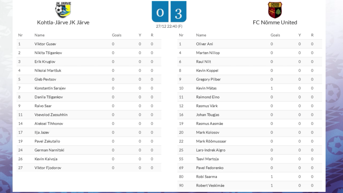Select the match date 27/12 22:40 (F)

169,26
